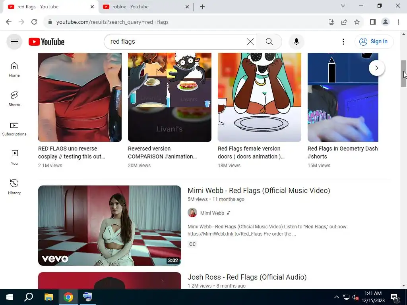The height and width of the screenshot is (305, 407).
Task: Show hidden system tray icons
Action: coord(336,297)
